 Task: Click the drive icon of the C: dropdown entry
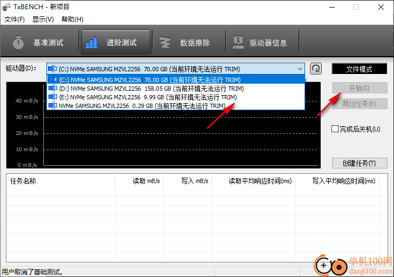[53, 79]
